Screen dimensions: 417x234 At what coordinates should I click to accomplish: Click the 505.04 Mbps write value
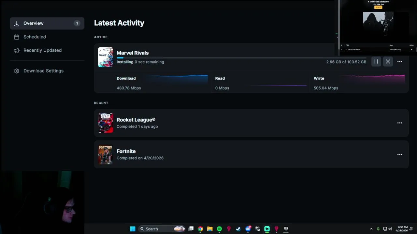point(326,88)
